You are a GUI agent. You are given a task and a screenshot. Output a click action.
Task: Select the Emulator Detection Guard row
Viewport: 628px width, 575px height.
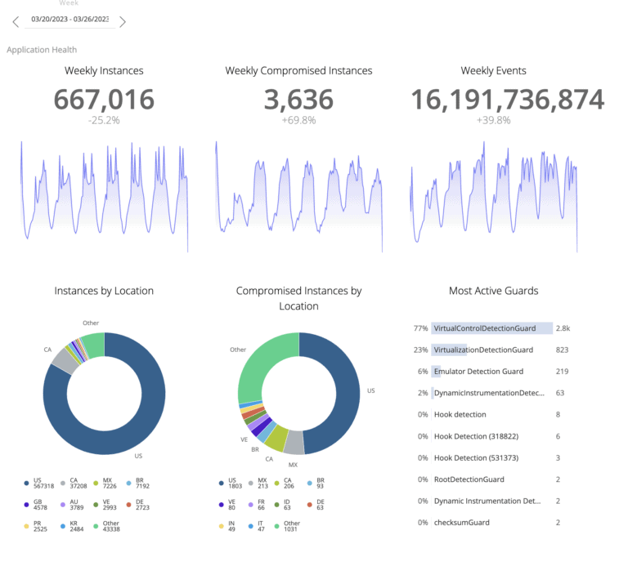[491, 372]
